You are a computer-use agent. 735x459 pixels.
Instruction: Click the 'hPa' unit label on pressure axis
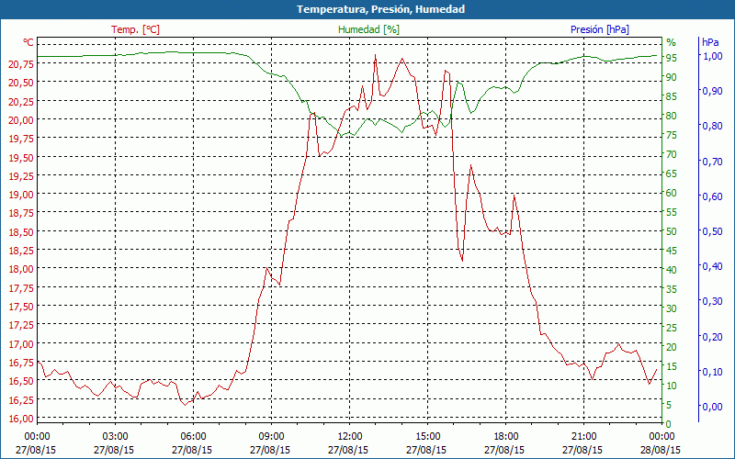(710, 42)
